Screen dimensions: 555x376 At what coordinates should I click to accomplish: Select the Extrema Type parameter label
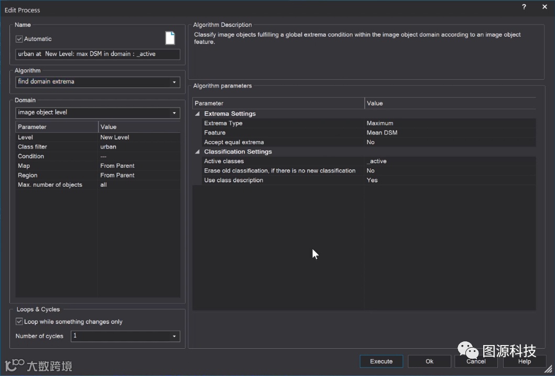tap(223, 123)
